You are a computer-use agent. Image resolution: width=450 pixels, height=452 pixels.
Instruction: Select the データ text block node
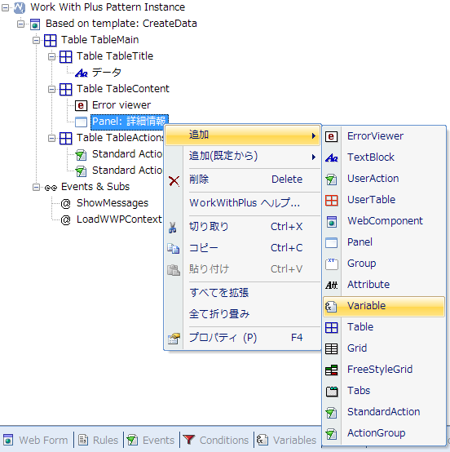click(106, 73)
